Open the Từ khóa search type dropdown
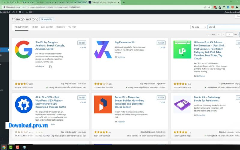 (x=199, y=27)
